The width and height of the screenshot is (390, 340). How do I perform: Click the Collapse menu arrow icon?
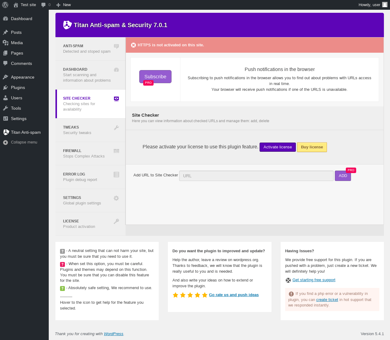(5, 142)
